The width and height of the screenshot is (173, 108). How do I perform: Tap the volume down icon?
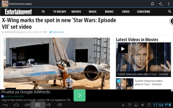click(49, 105)
